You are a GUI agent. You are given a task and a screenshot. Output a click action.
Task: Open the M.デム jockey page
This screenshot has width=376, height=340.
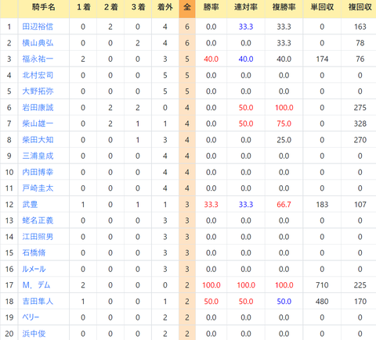(36, 285)
